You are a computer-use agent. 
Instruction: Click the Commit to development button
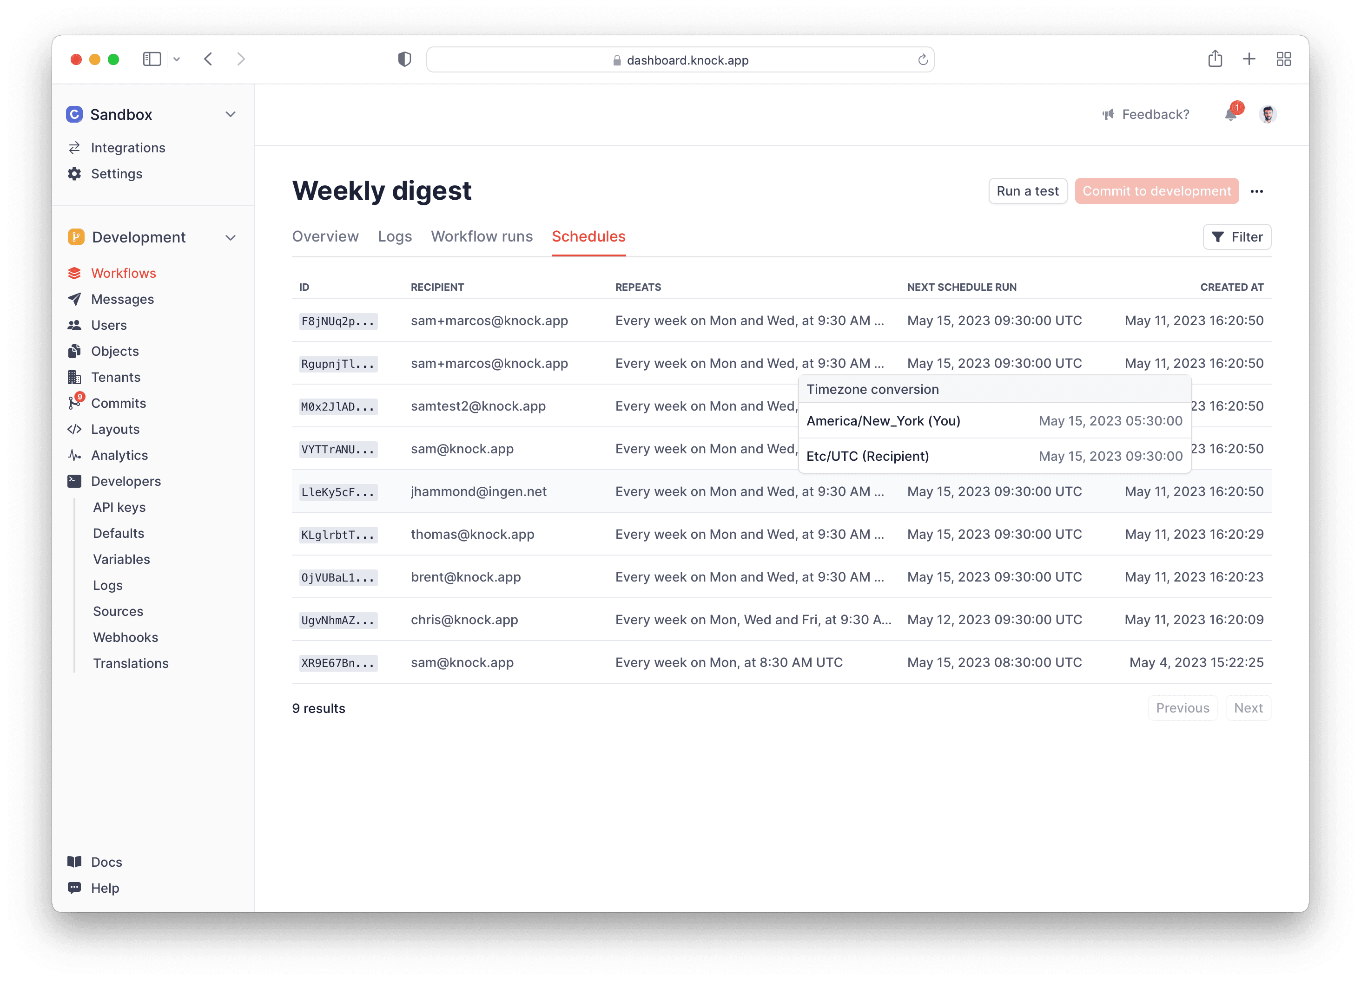point(1156,191)
